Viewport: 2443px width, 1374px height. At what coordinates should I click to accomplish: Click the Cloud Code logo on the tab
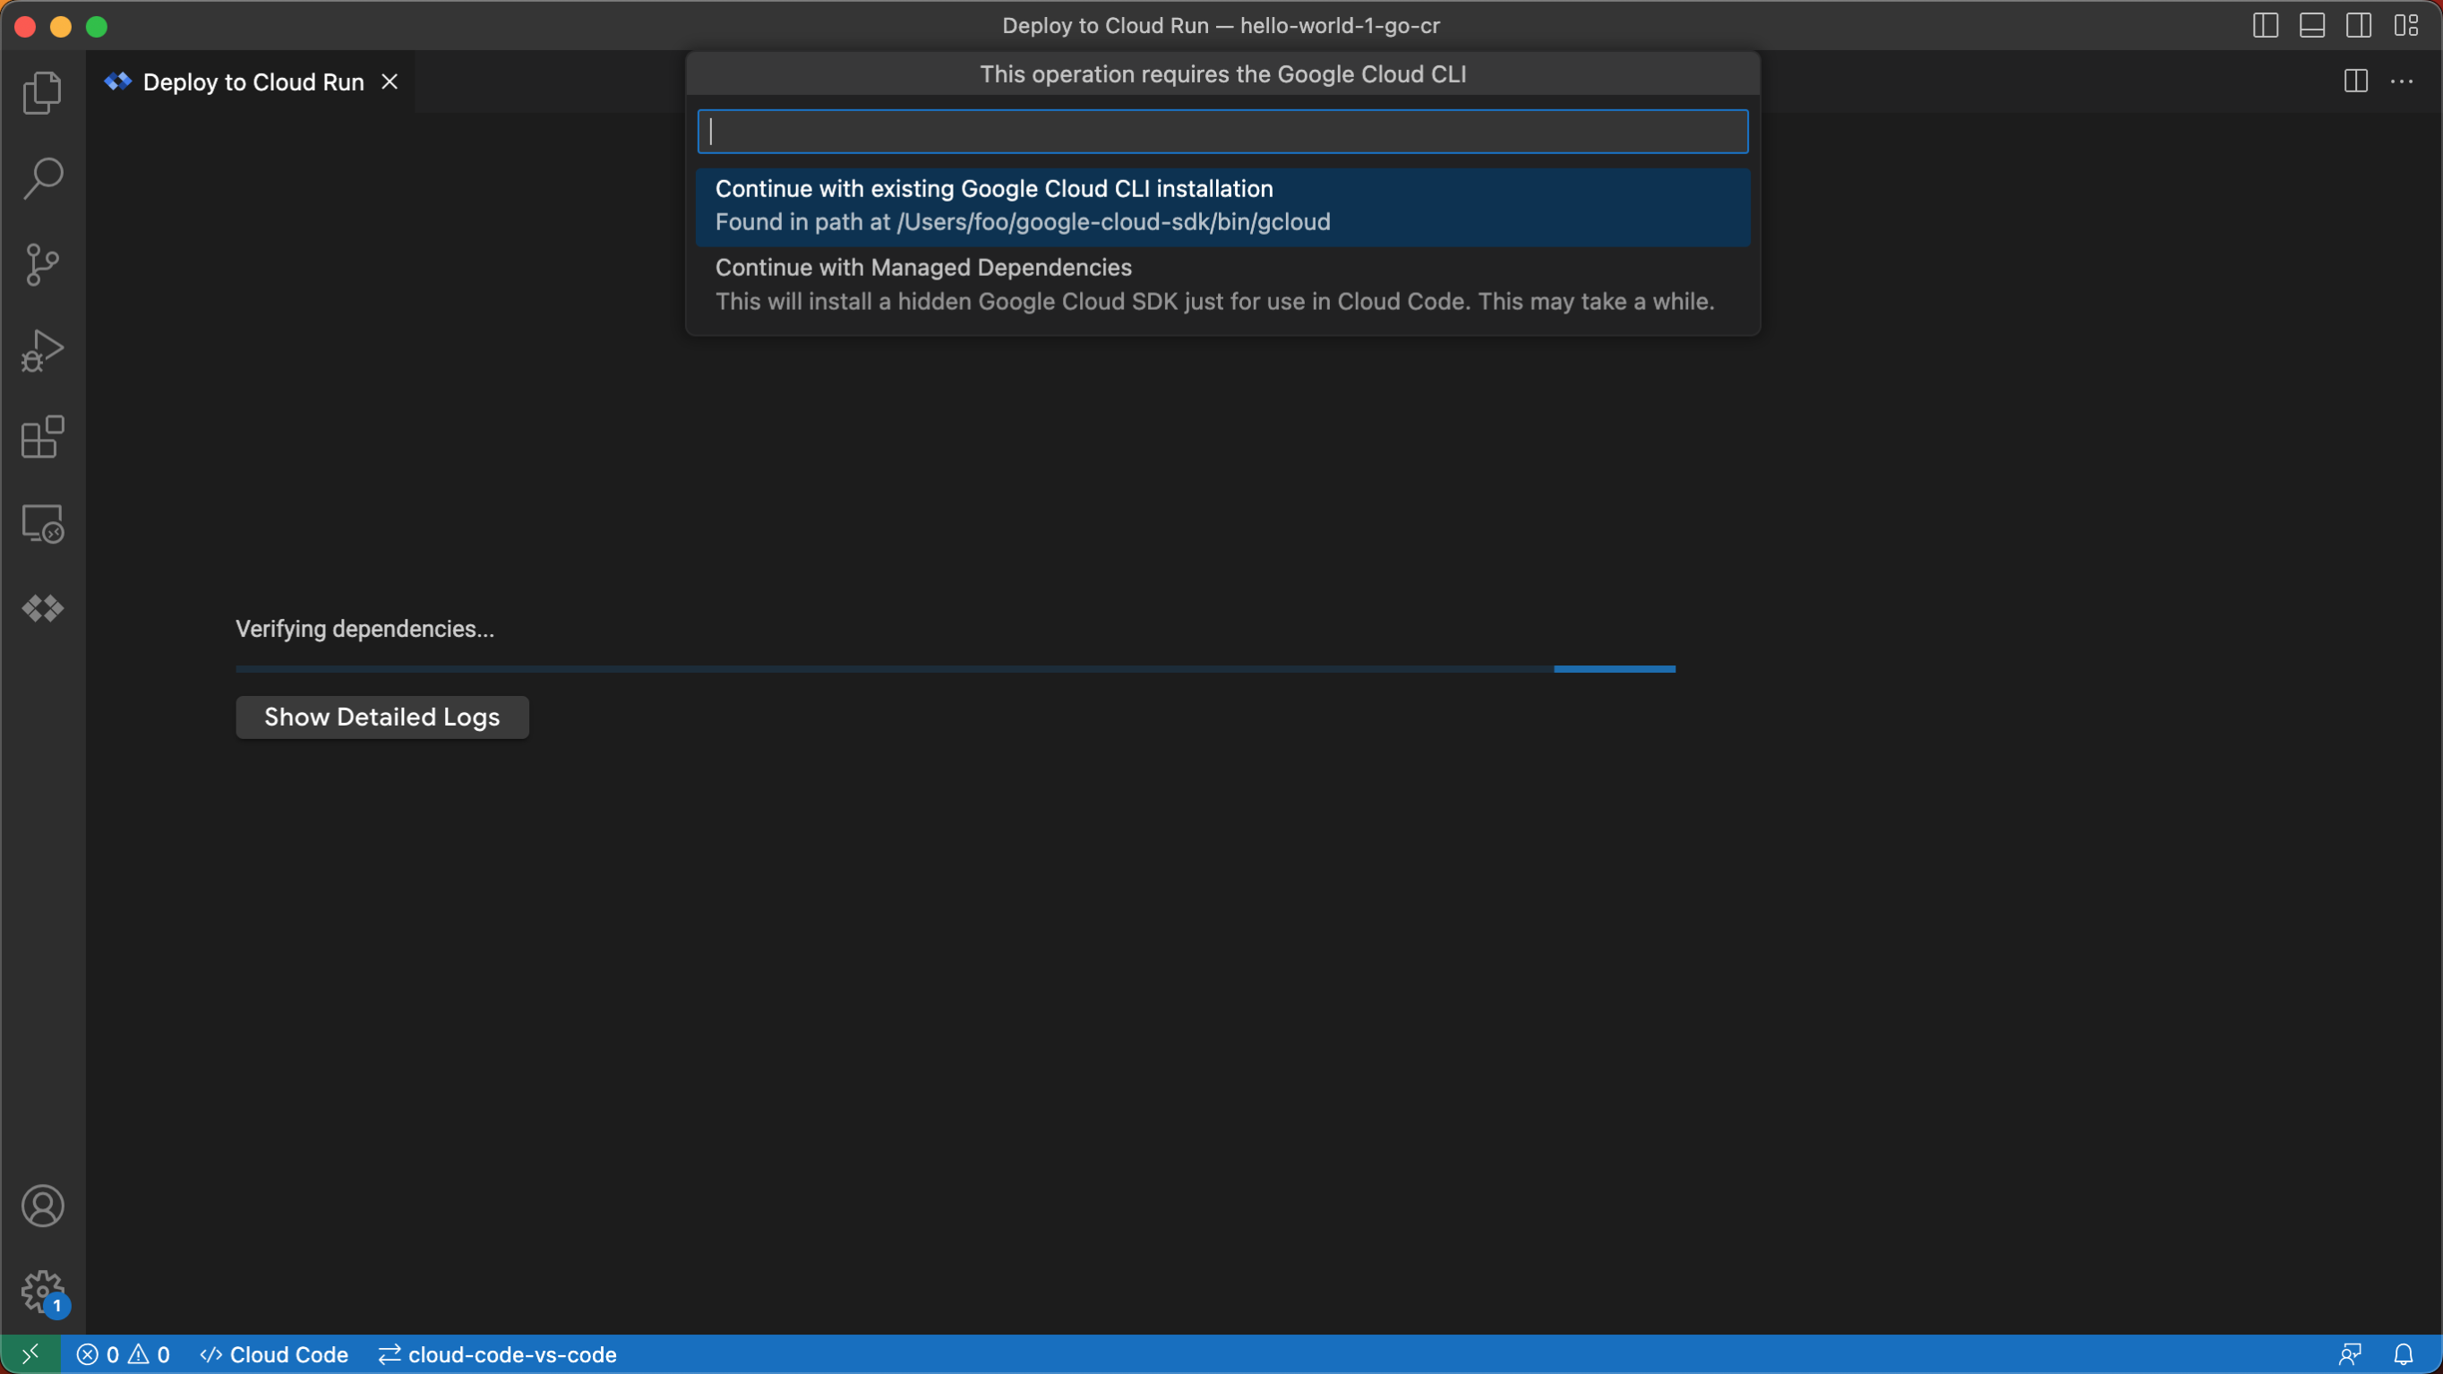[117, 82]
